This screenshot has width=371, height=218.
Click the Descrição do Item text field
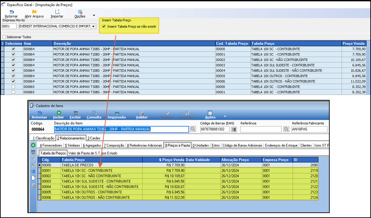[121, 129]
